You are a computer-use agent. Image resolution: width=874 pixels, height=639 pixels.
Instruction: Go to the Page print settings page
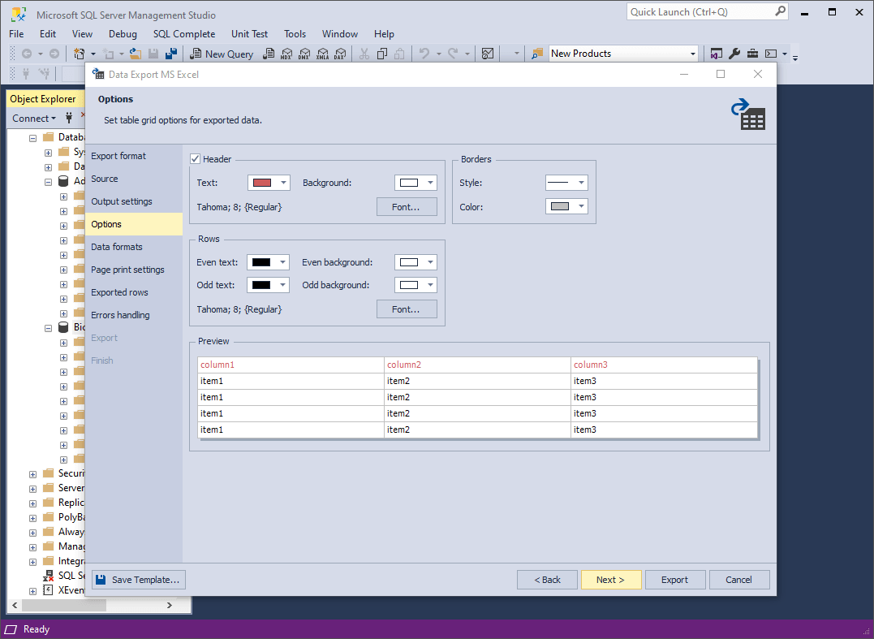tap(134, 270)
